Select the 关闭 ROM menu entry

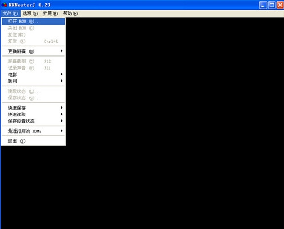pyautogui.click(x=33, y=28)
